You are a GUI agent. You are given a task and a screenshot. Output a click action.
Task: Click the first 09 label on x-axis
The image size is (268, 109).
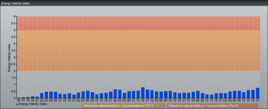tap(19, 101)
